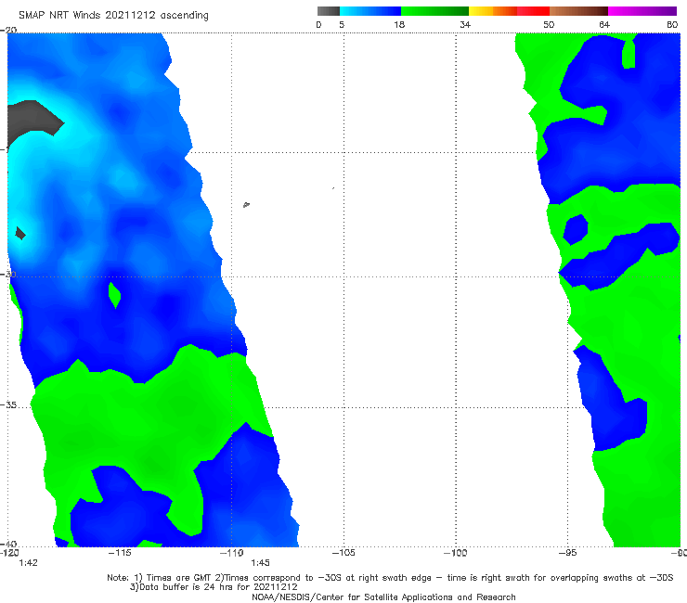Viewport: 687px width, 603px height.
Task: Click the SMAP NRT Winds 20211212 ascending title
Action: coord(113,15)
